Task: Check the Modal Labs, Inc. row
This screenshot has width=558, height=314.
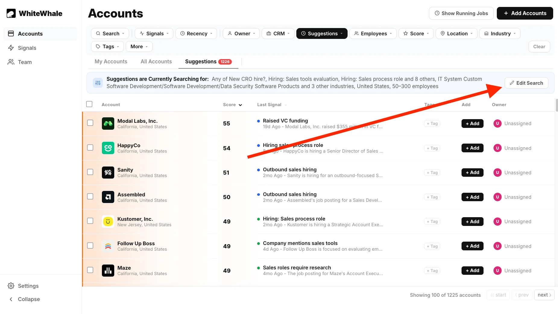Action: [90, 123]
